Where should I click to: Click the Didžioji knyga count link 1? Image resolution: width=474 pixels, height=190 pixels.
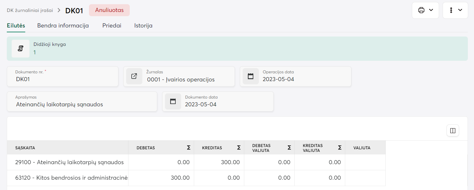tap(35, 52)
